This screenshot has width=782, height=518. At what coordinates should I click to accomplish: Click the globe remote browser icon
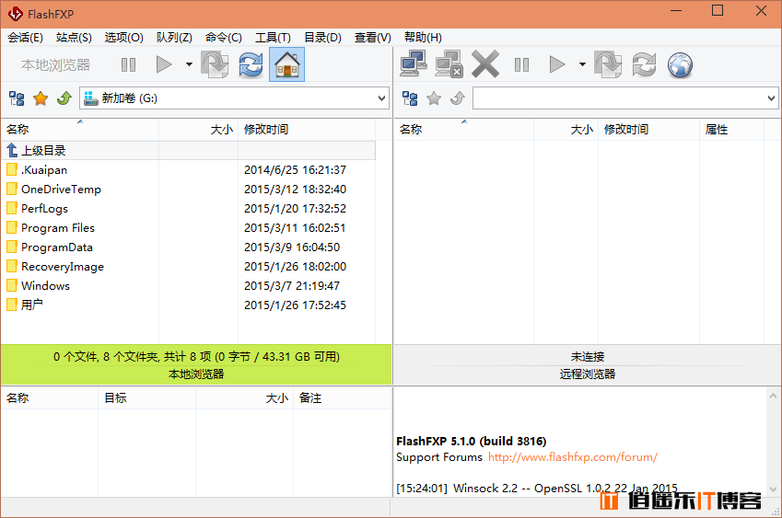(x=681, y=64)
